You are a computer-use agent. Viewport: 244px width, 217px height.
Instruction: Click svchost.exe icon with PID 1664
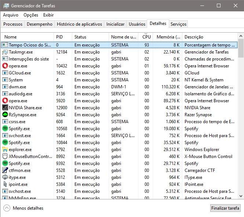click(5, 136)
